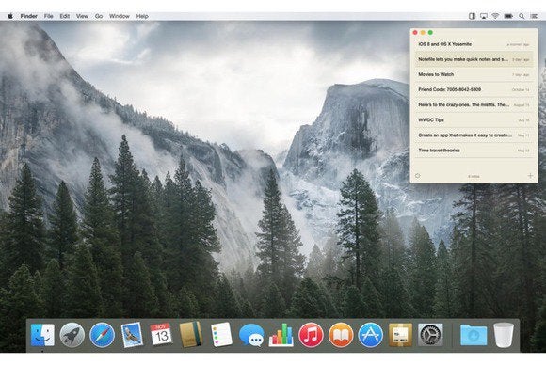Open the 'Movies to Watch' note
The height and width of the screenshot is (365, 546).
click(474, 74)
